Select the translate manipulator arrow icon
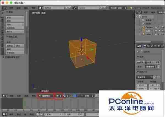The image size is (165, 117). point(75,96)
